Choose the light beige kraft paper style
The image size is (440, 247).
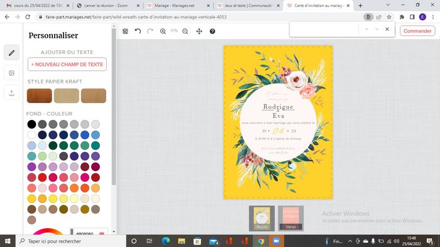coord(67,96)
